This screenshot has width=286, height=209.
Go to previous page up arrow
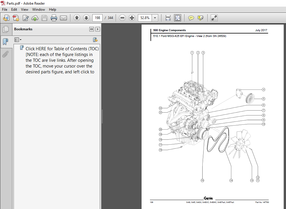[x=77, y=18]
